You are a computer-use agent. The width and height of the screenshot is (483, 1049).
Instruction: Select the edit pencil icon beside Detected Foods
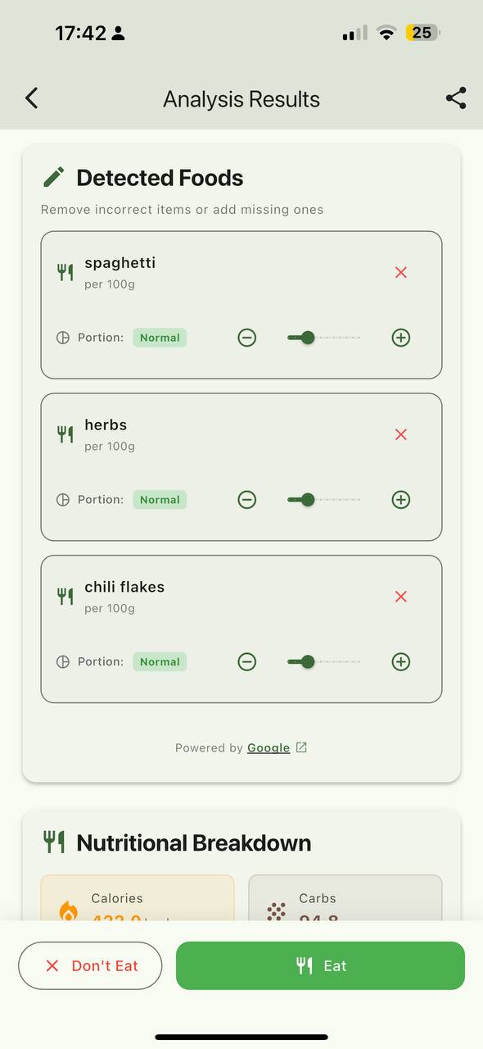click(x=53, y=176)
